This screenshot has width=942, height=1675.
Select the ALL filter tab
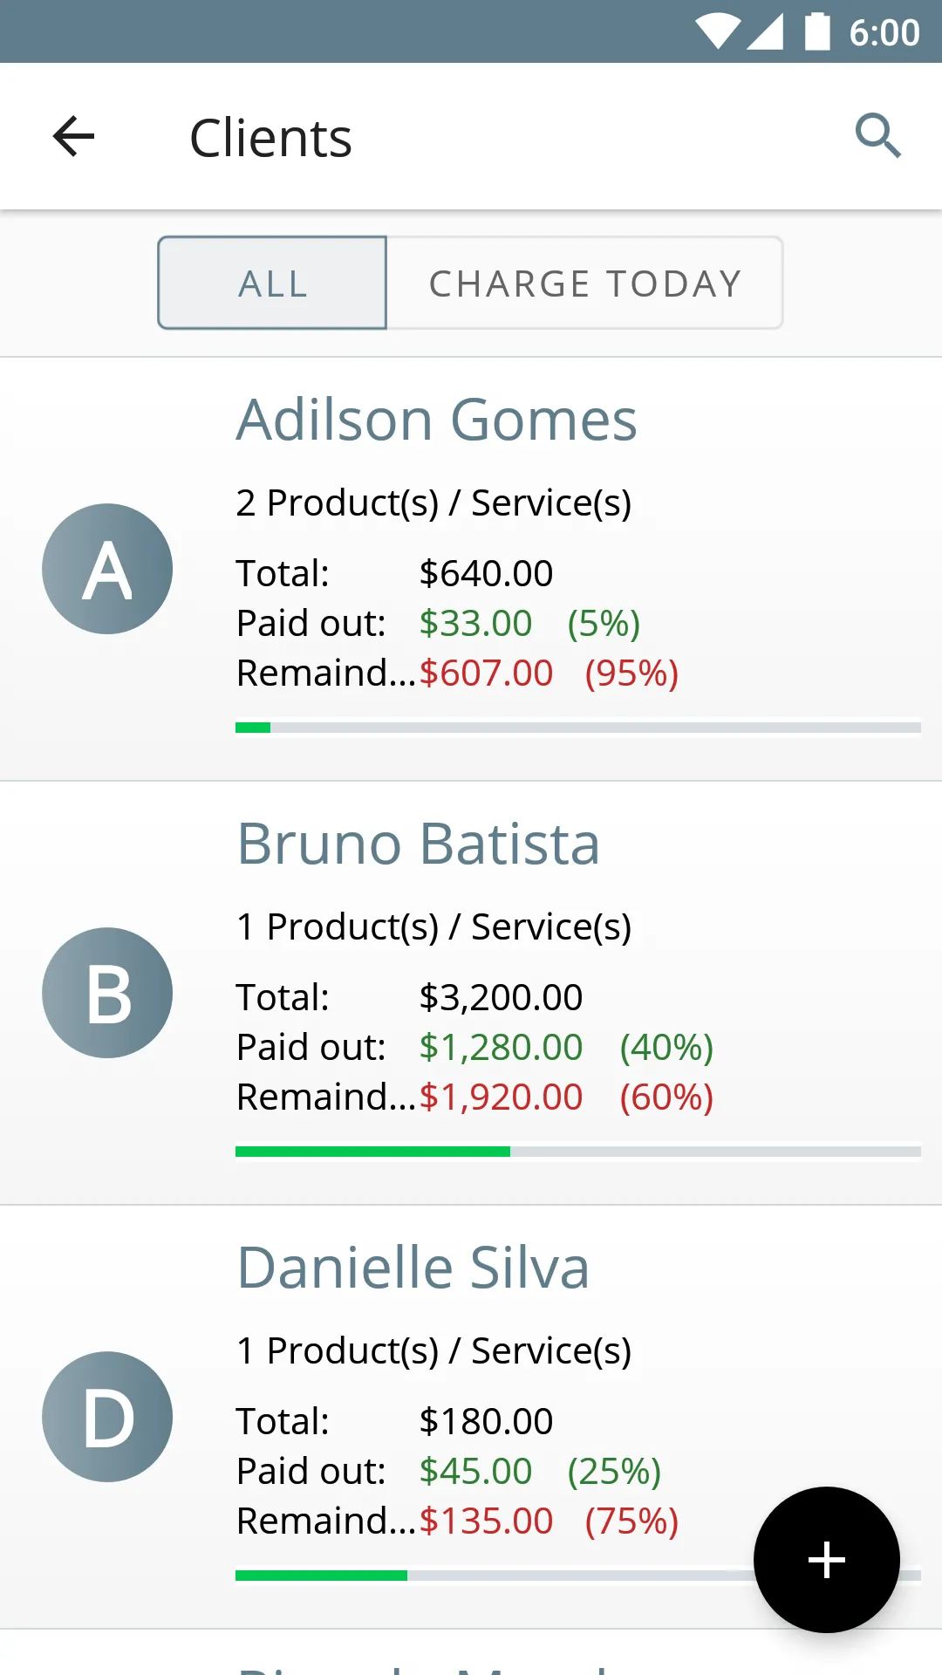point(272,284)
